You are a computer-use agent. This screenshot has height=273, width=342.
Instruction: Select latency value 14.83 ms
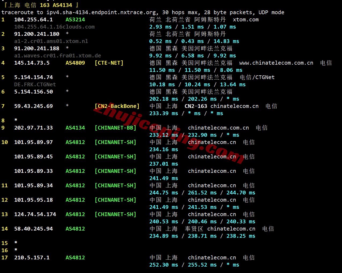click(226, 41)
